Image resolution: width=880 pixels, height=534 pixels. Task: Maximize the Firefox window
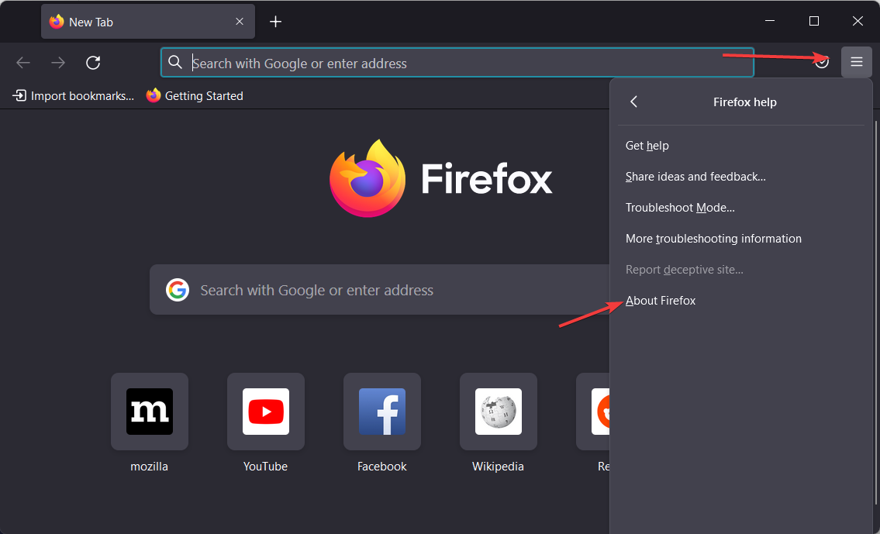pos(814,22)
